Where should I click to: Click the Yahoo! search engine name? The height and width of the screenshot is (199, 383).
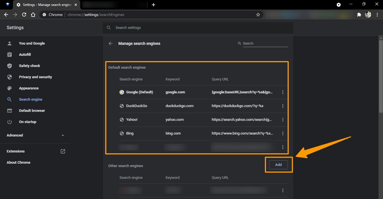[x=132, y=120]
